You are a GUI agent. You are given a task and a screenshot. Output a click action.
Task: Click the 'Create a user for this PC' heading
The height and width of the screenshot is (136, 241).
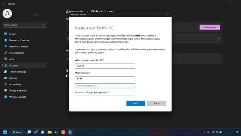click(94, 28)
